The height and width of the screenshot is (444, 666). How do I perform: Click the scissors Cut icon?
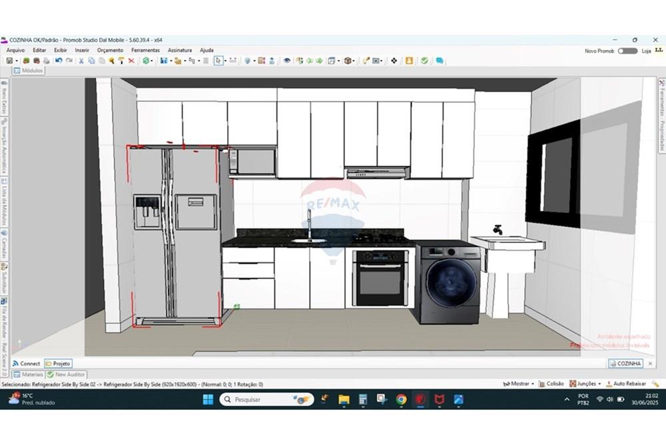[x=81, y=61]
